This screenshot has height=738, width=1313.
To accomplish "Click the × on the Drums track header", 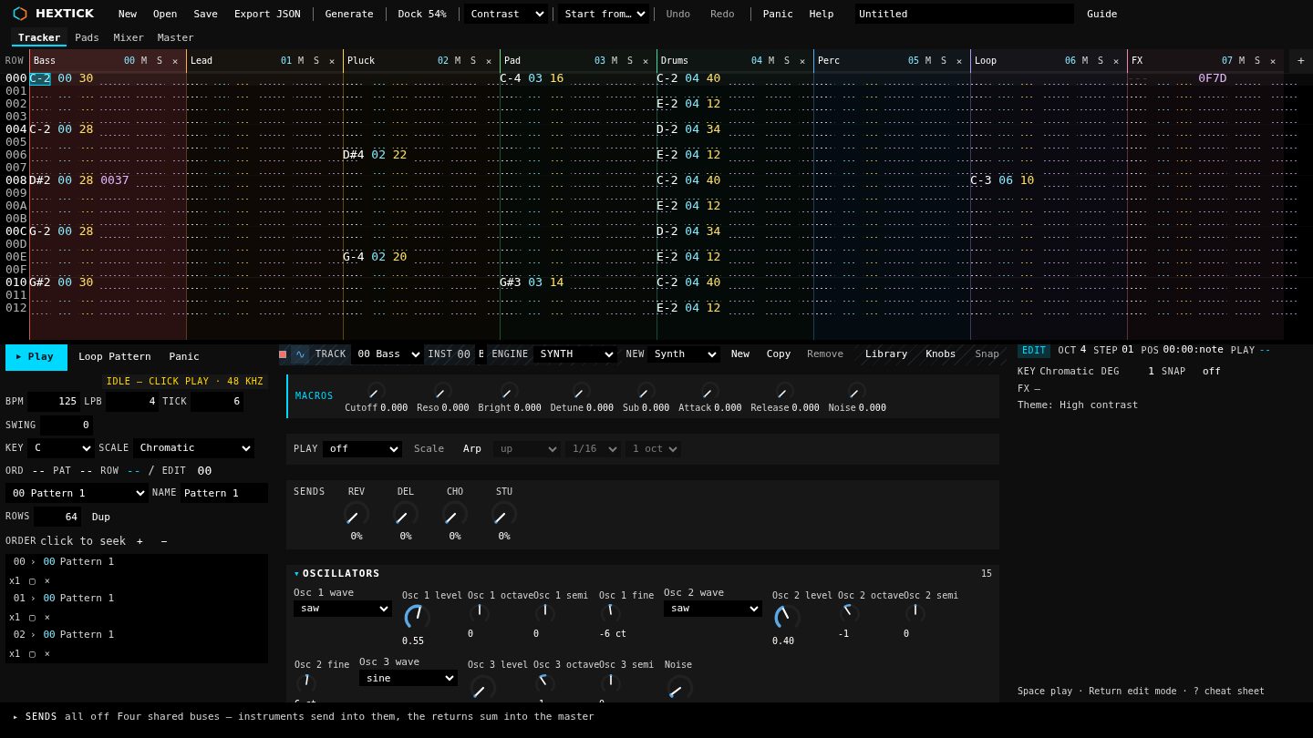I will click(802, 61).
